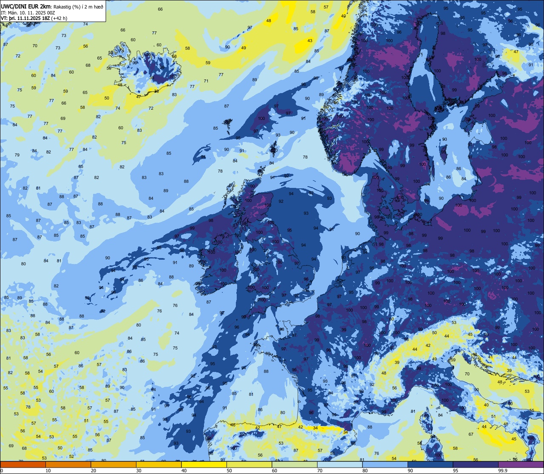Select the orange 10–20 legend segment
544x474 pixels.
coord(68,465)
